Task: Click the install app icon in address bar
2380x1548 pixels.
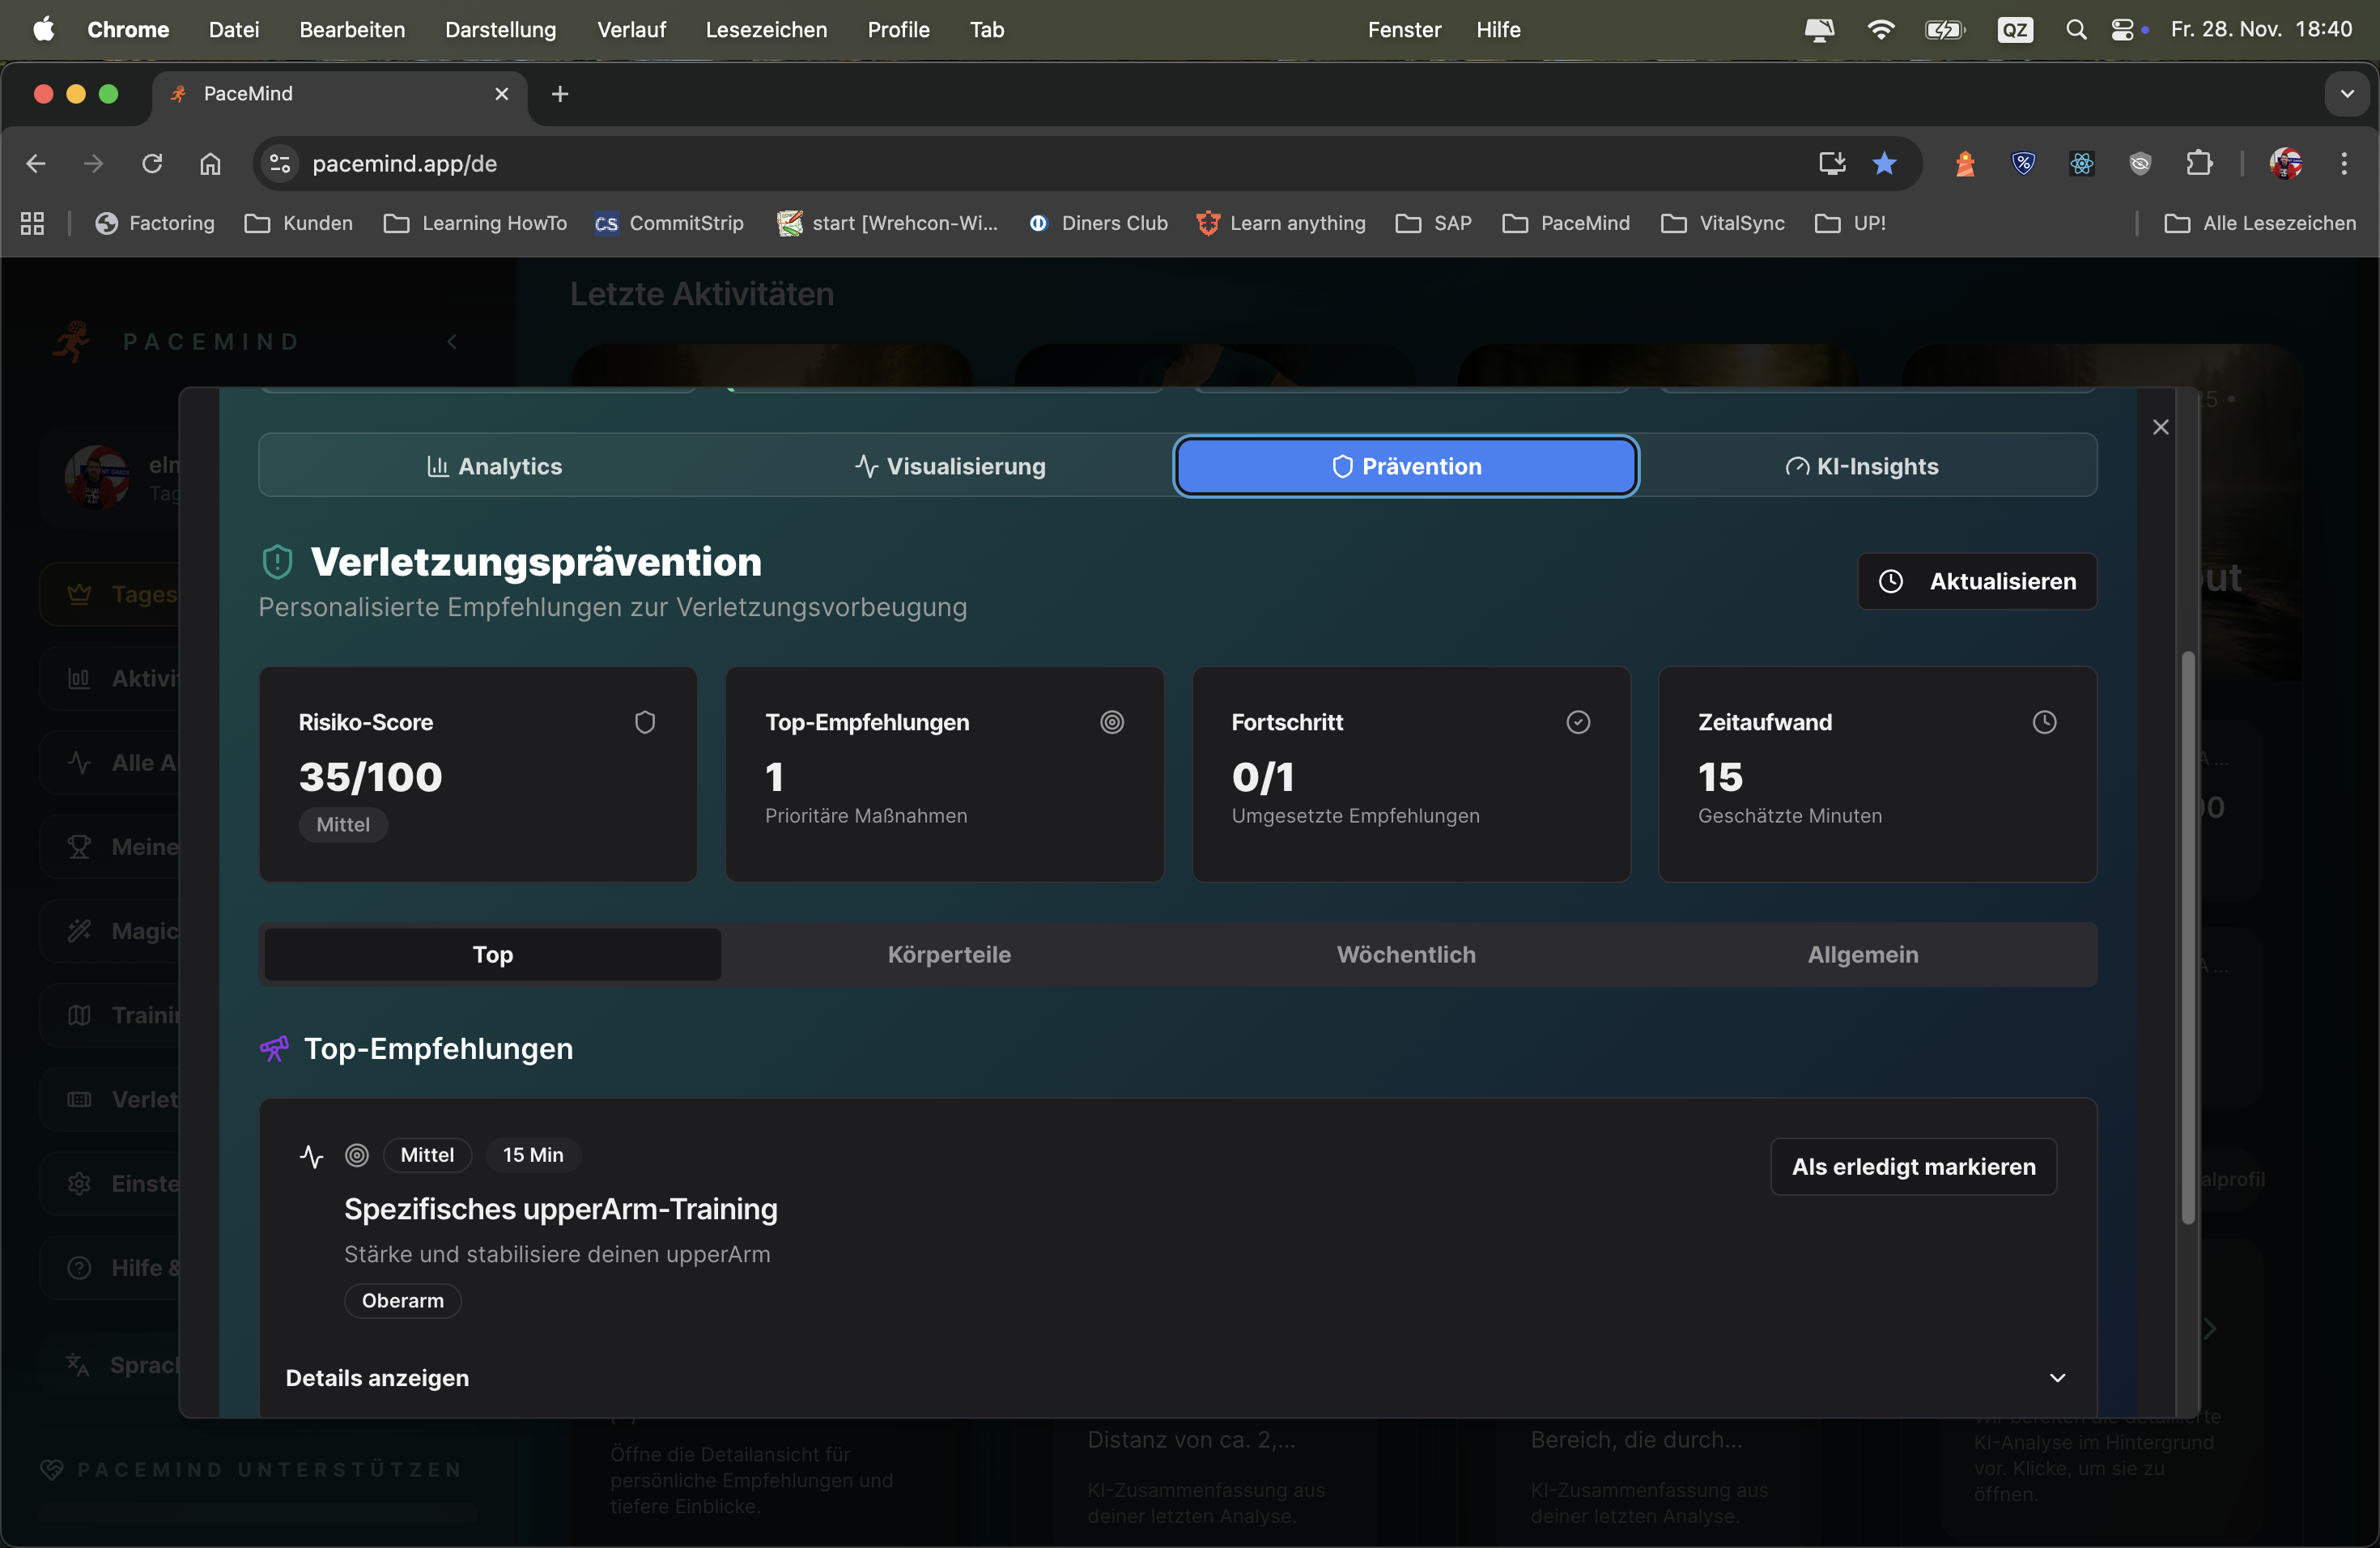Action: click(x=1831, y=163)
